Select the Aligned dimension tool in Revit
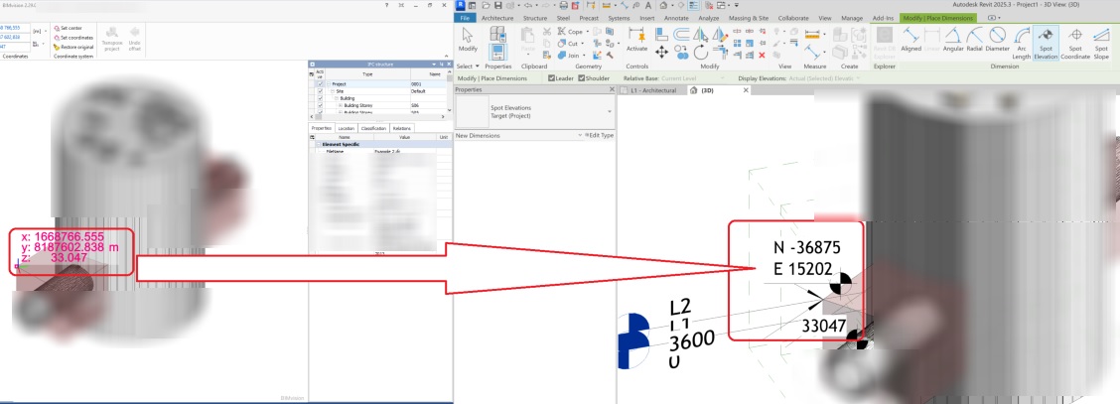This screenshot has height=404, width=1120. 910,42
